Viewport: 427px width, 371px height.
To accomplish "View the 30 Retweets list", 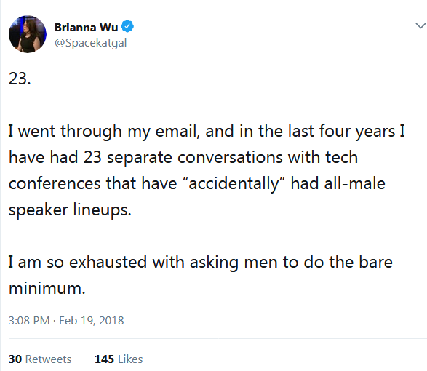I will coord(40,359).
